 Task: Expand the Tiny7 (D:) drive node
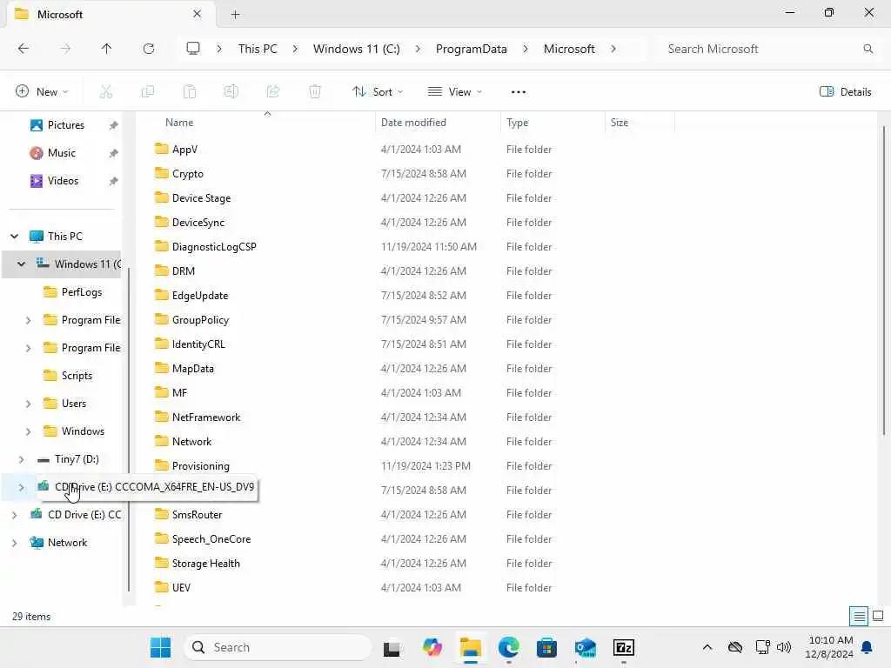click(21, 459)
